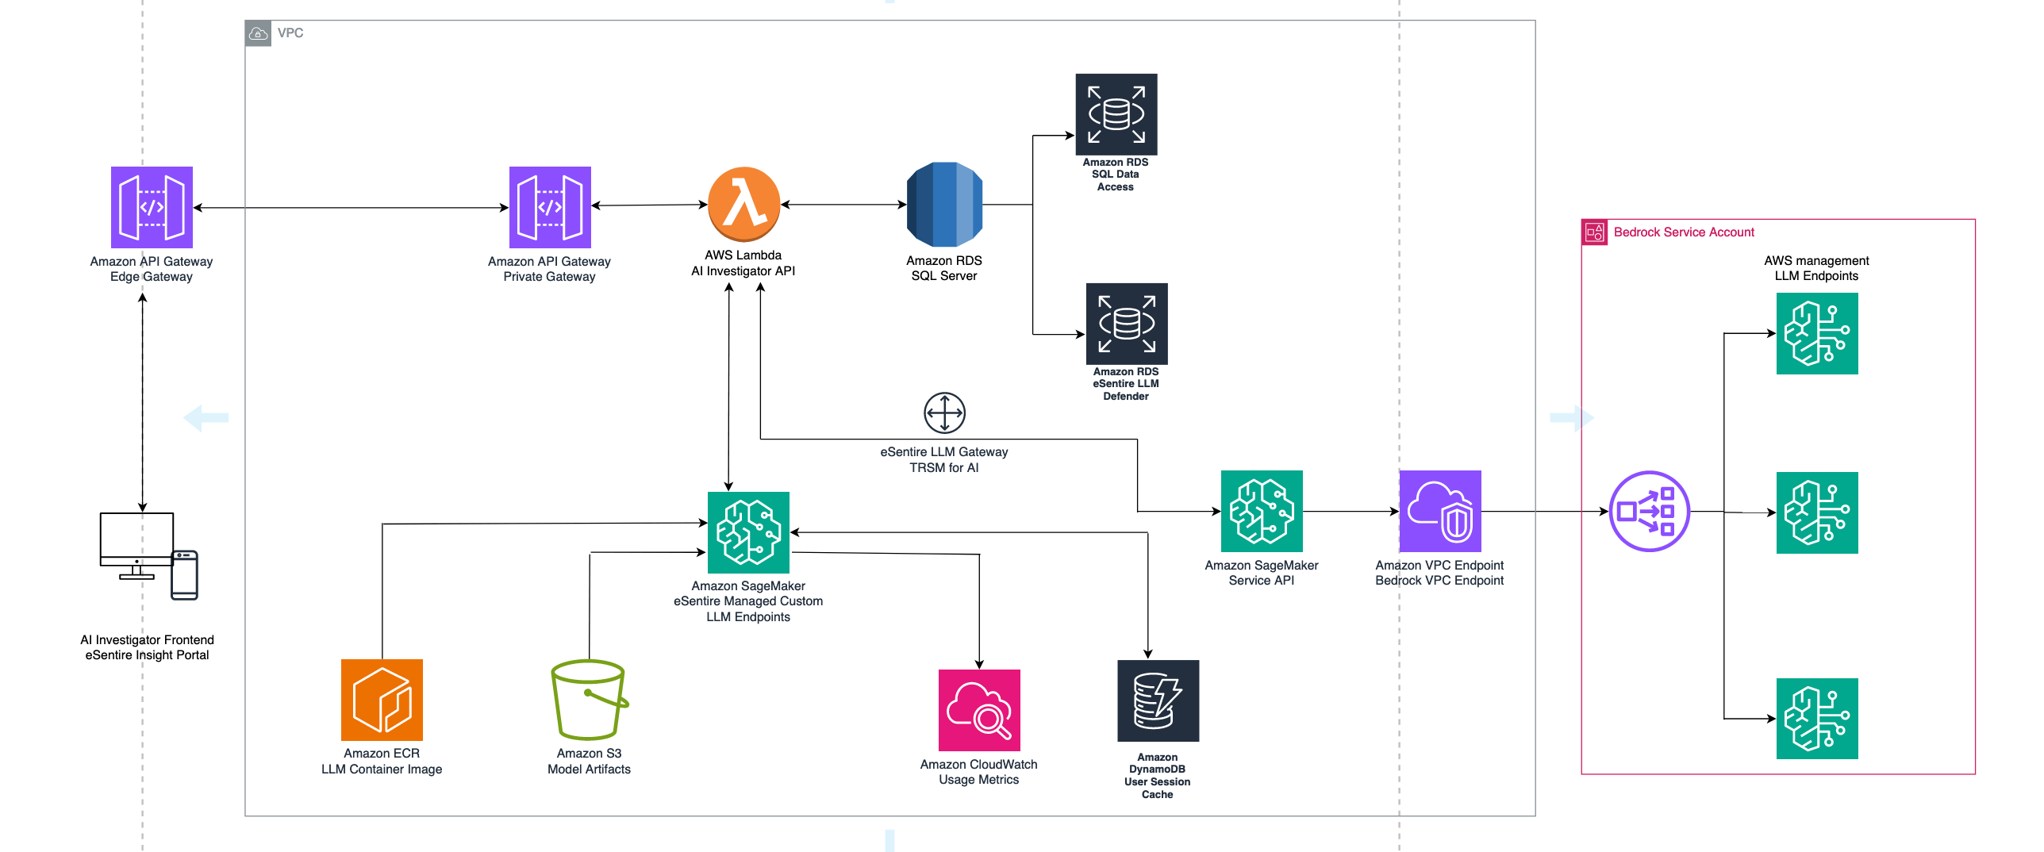Click 'eSentire Managed Custom LLM Endpoints' label
Image resolution: width=2044 pixels, height=852 pixels.
[748, 609]
